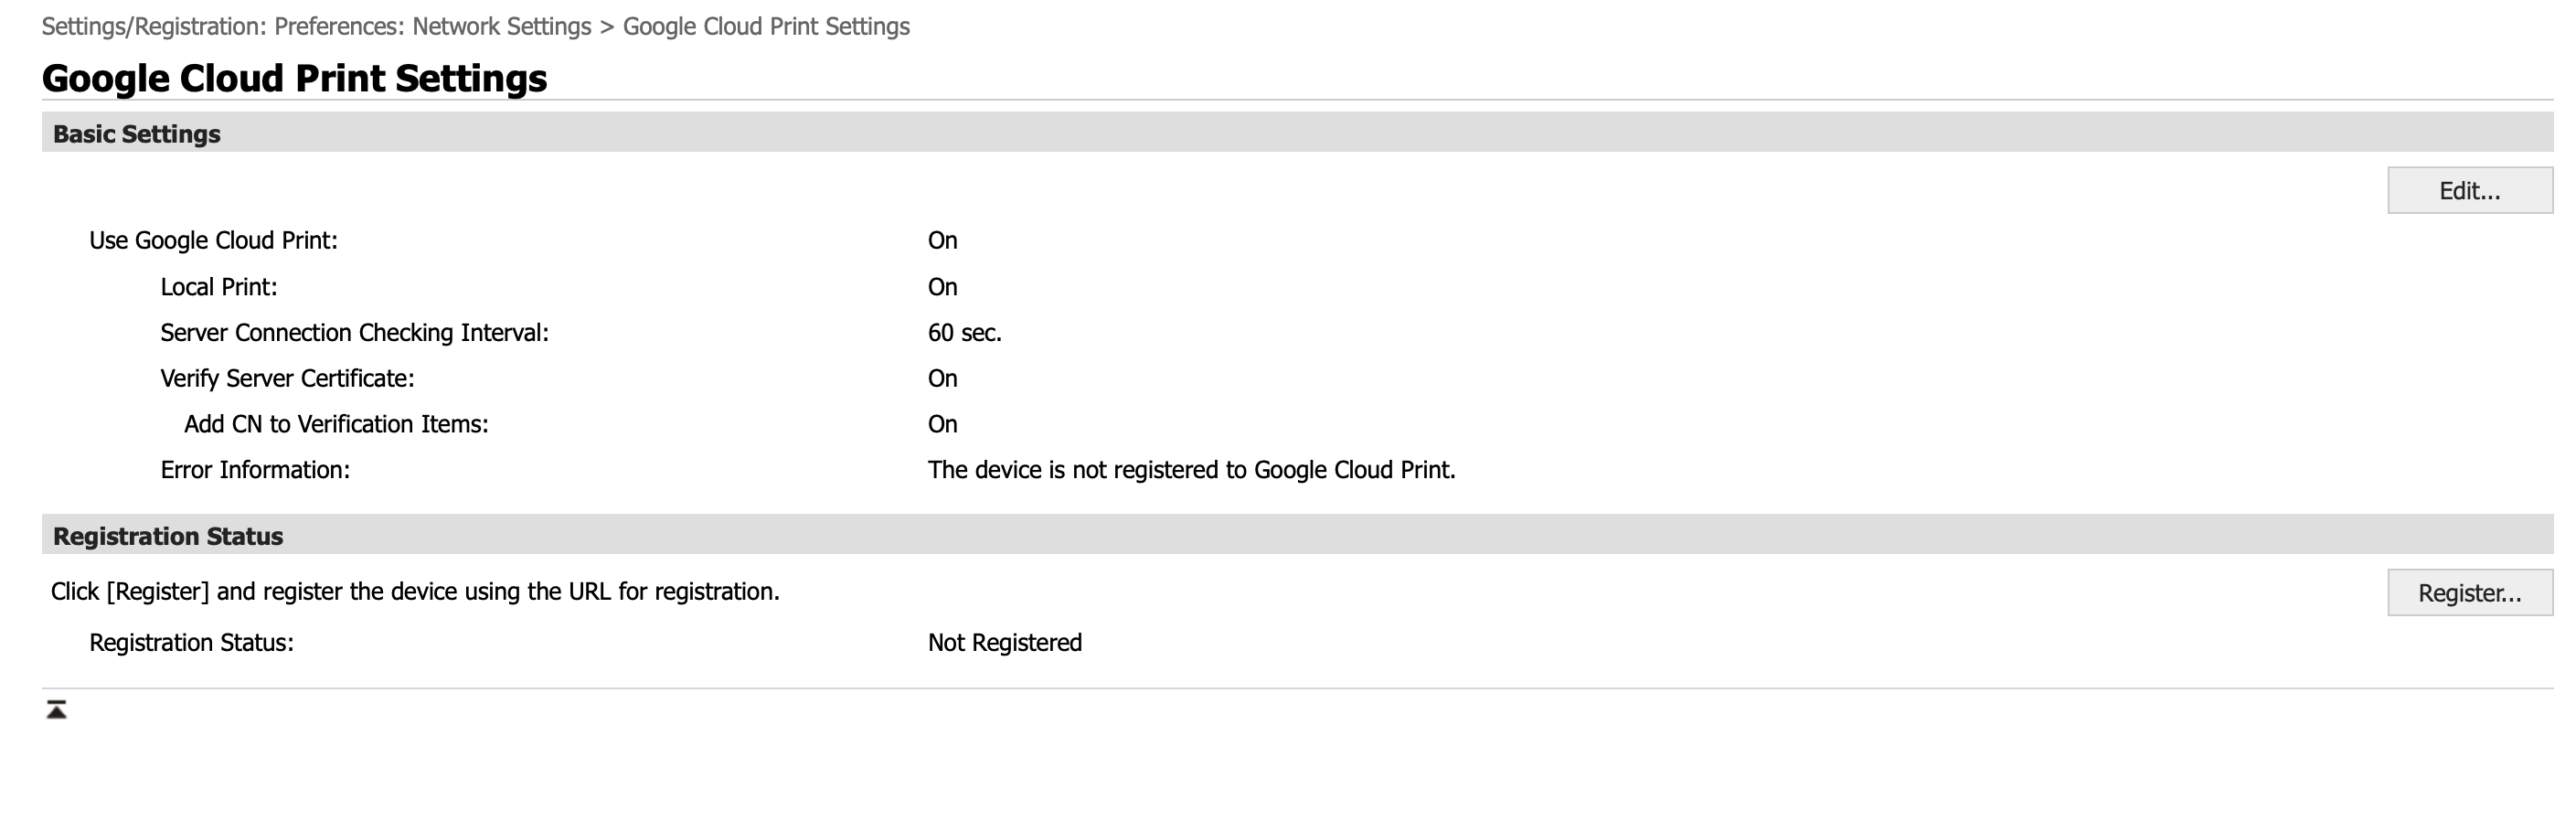The height and width of the screenshot is (821, 2576).
Task: Click the Local Print label
Action: tap(218, 287)
